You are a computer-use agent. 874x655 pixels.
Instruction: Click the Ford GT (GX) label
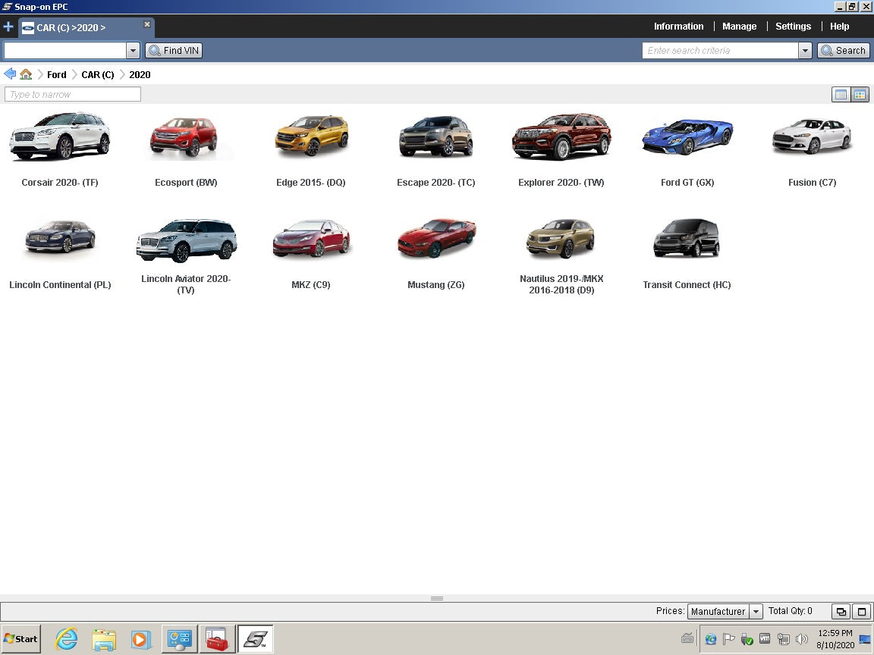click(687, 183)
